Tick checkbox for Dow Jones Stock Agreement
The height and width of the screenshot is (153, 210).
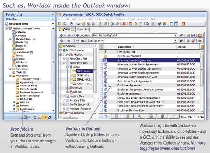[x=101, y=81]
